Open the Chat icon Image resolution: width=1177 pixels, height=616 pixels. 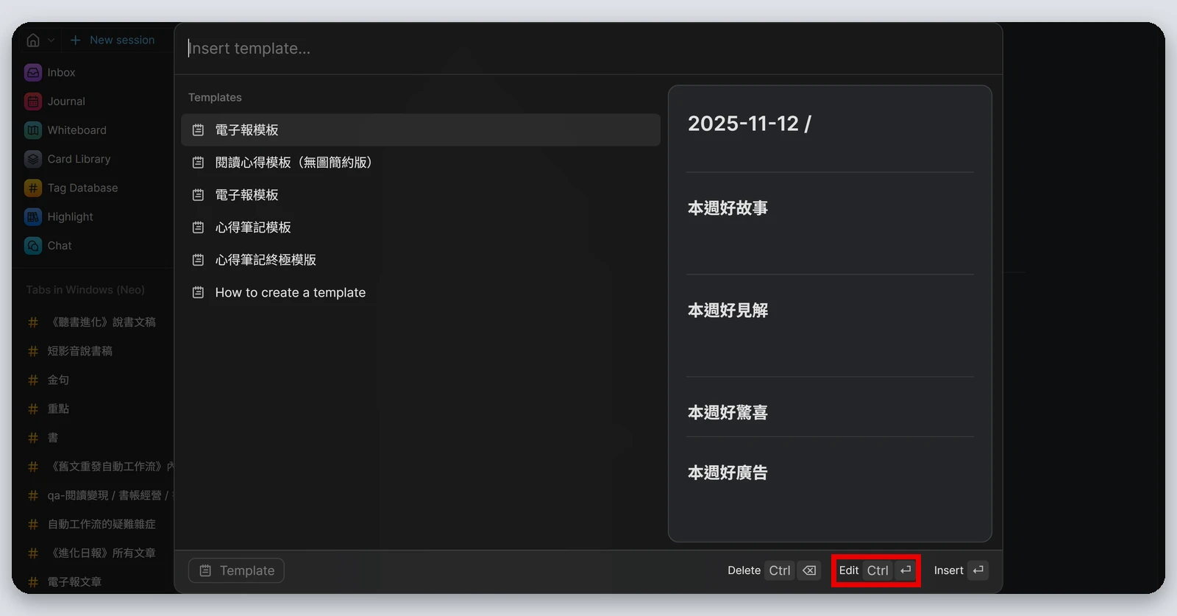33,246
